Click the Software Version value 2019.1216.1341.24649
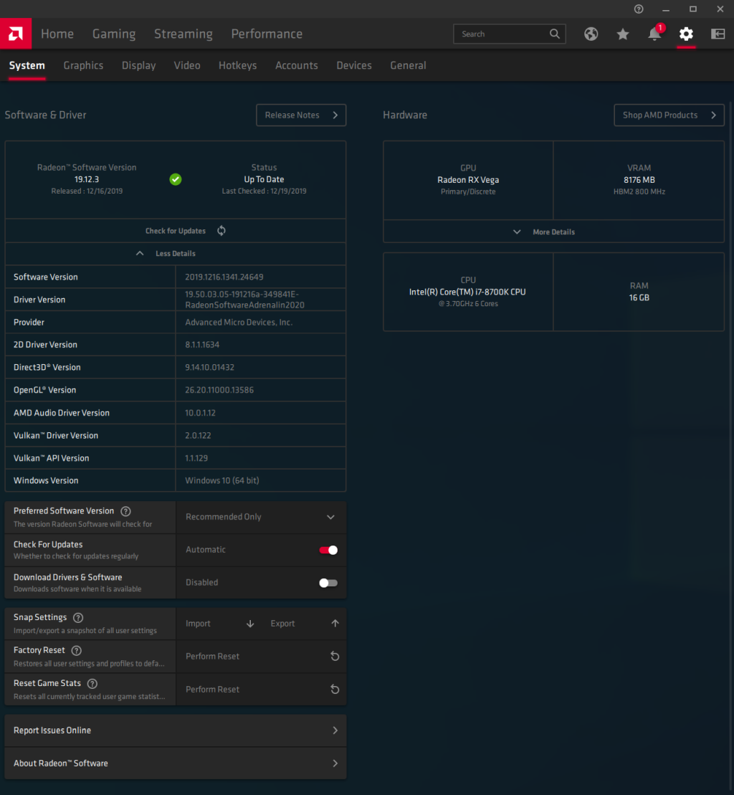The height and width of the screenshot is (795, 734). pyautogui.click(x=224, y=277)
